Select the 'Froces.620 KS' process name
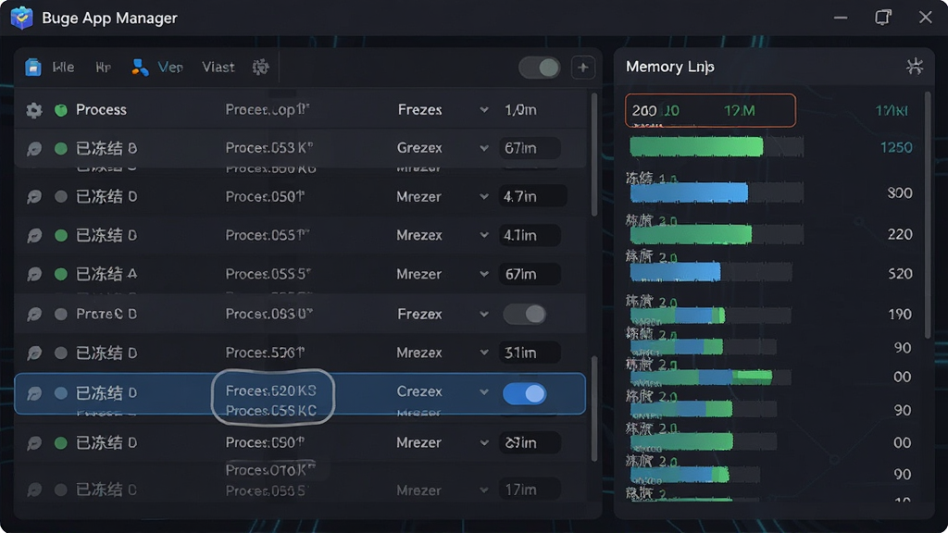 (x=271, y=391)
